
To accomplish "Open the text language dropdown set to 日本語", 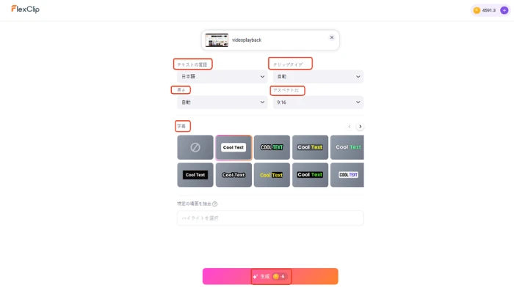I will pos(222,76).
